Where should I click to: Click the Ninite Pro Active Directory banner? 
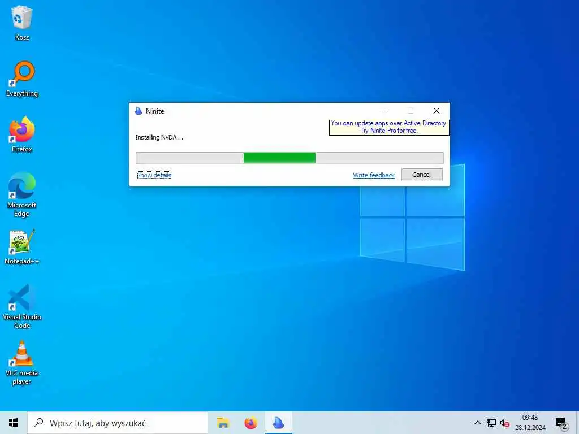[x=389, y=127]
